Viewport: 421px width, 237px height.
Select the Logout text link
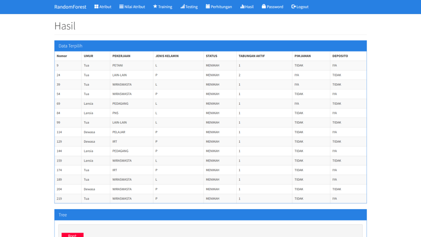click(x=302, y=7)
